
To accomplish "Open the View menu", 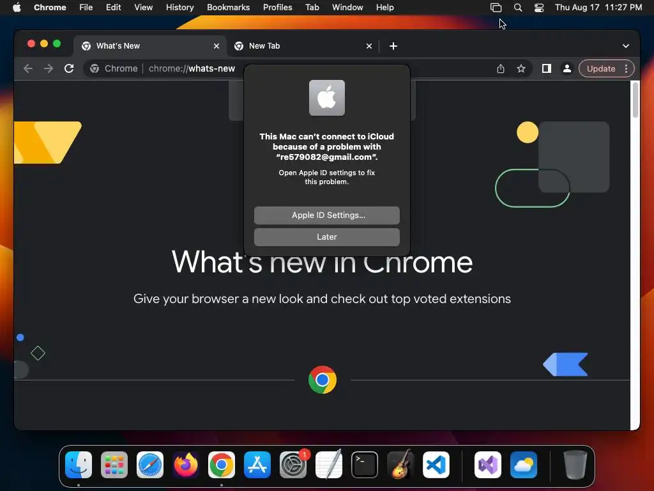I will [x=144, y=8].
